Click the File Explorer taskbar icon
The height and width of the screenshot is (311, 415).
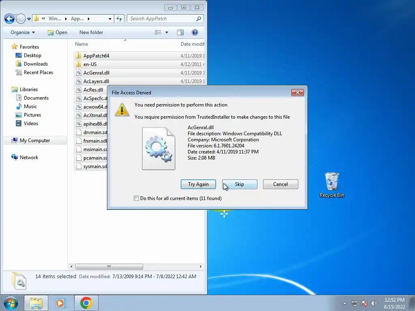[x=36, y=303]
